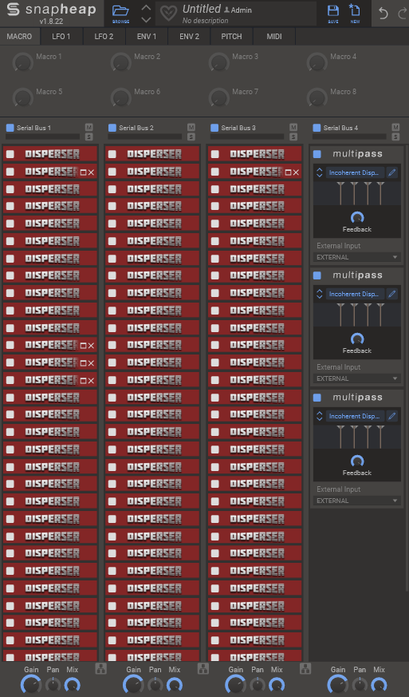Open editor square icon on Serial Bus 3 Disperser

[x=288, y=172]
